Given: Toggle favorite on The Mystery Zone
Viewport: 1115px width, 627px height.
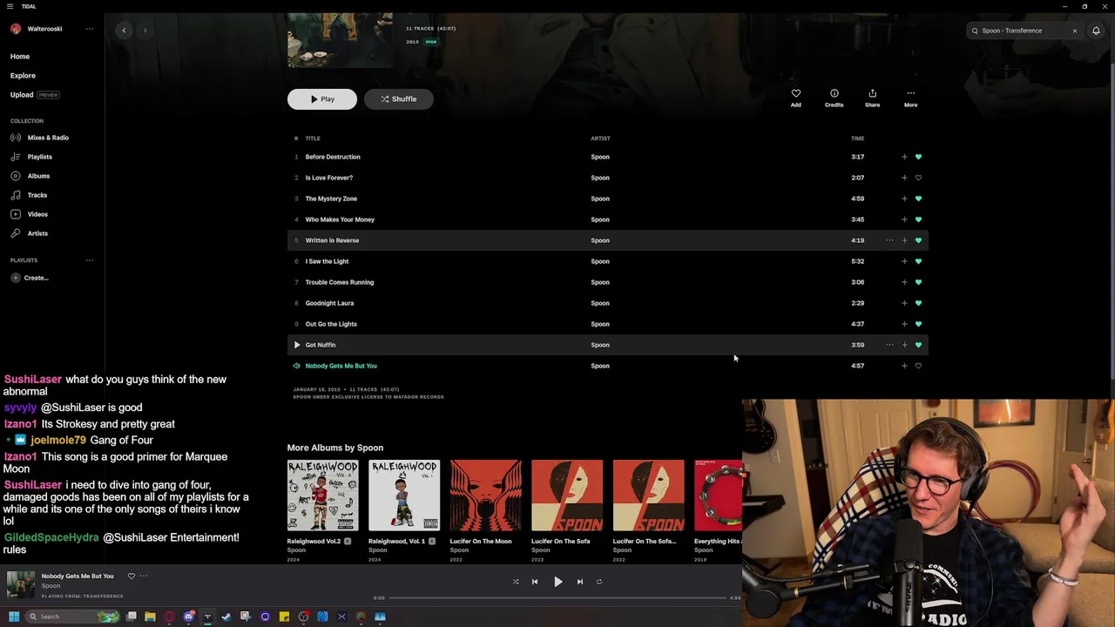Looking at the screenshot, I should [918, 199].
